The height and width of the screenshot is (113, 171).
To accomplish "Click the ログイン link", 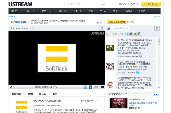I will (122, 5).
